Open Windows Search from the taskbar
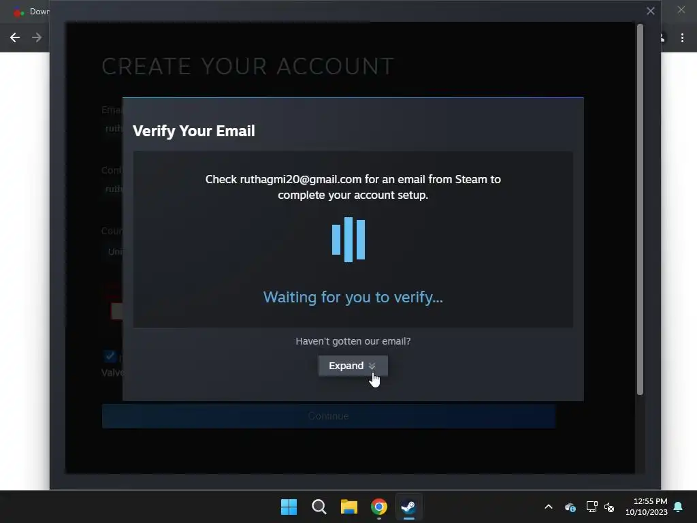 point(319,507)
